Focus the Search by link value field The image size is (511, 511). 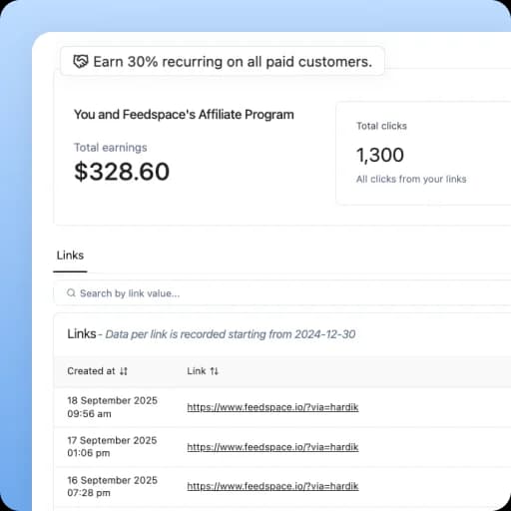282,293
